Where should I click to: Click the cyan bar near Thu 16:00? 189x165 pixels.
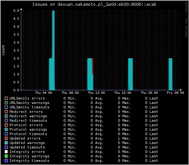(130, 74)
